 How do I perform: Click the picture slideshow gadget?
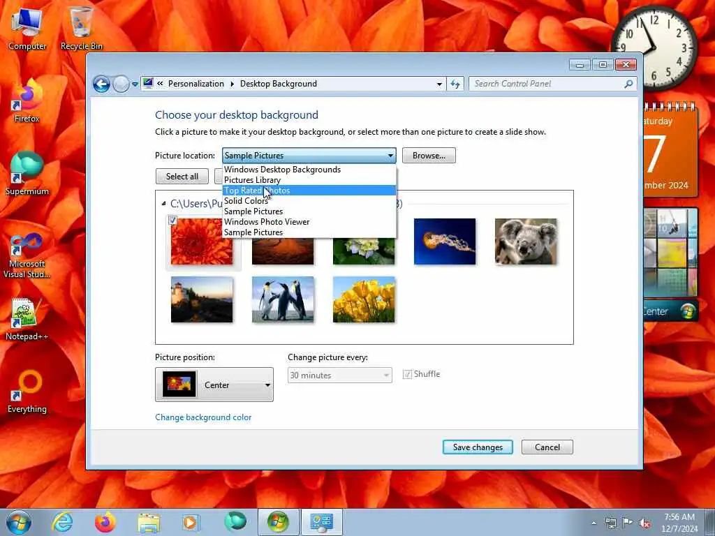[670, 252]
